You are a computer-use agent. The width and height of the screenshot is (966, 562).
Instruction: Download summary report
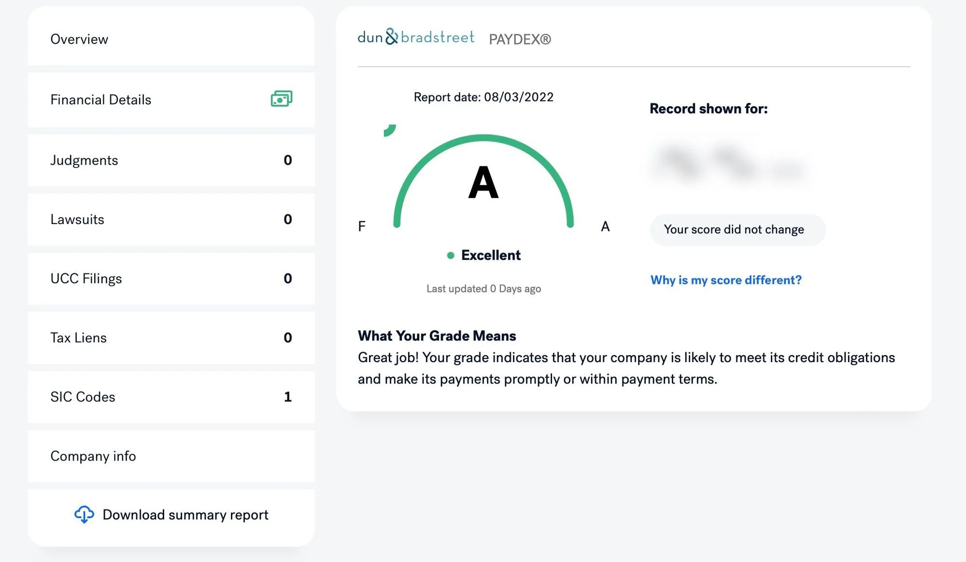click(185, 515)
